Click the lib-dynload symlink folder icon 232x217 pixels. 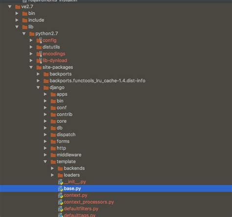pyautogui.click(x=39, y=60)
